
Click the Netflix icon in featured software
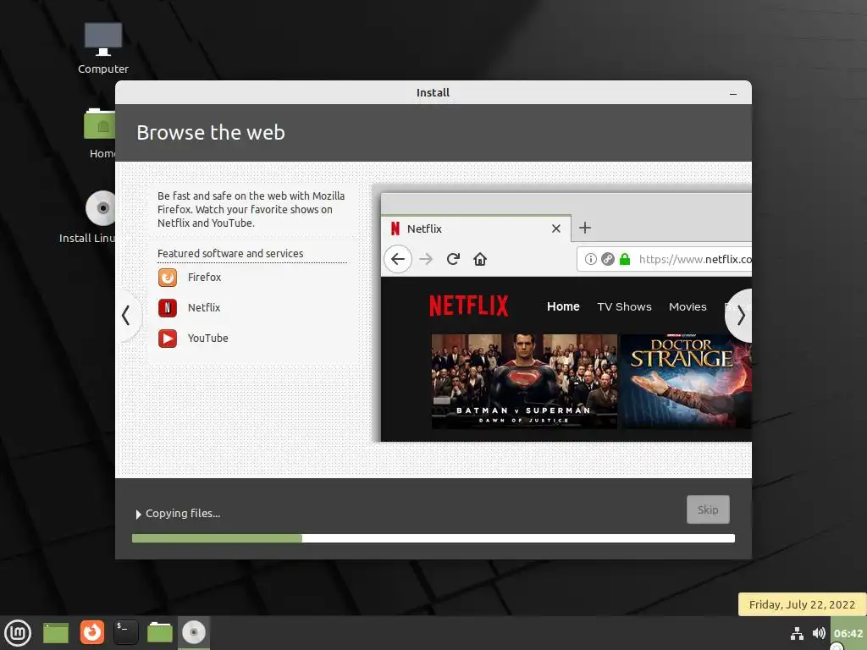(x=168, y=308)
